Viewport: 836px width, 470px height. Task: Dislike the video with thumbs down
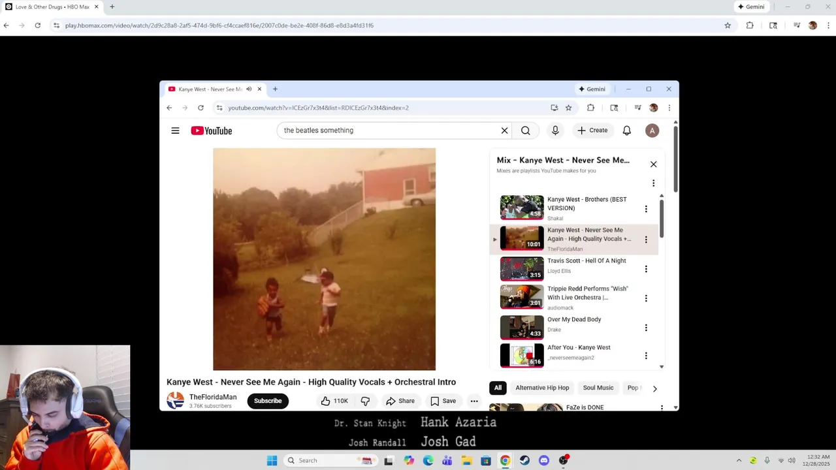coord(366,401)
